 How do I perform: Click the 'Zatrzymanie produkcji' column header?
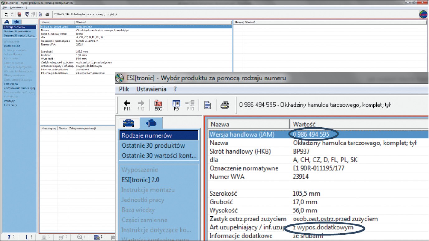pos(82,128)
